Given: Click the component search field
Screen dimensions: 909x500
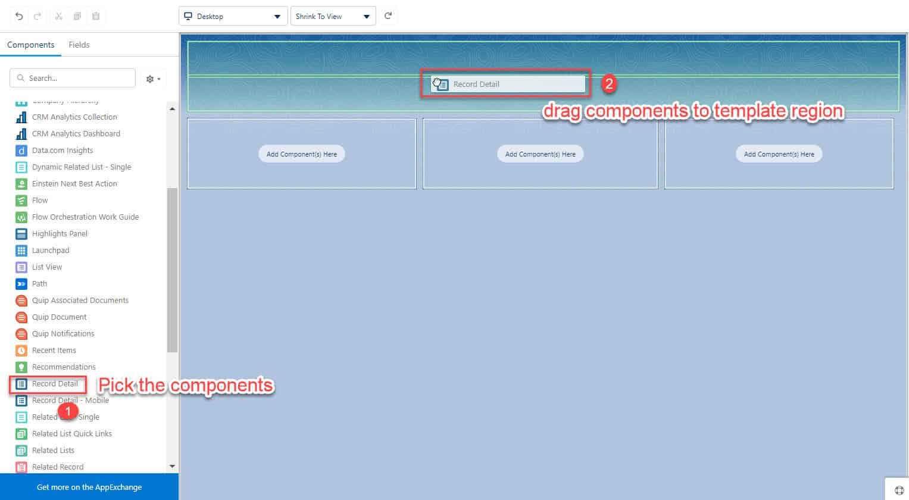Looking at the screenshot, I should (x=73, y=78).
